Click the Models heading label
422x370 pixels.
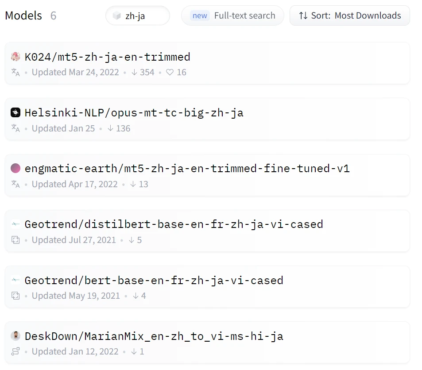coord(23,16)
